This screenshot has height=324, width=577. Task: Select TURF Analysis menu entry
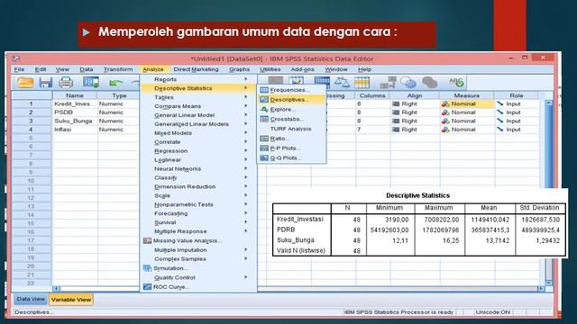(291, 129)
